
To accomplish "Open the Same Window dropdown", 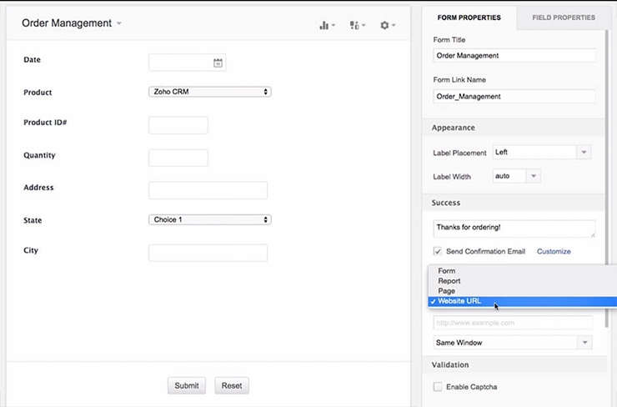I will [x=512, y=343].
